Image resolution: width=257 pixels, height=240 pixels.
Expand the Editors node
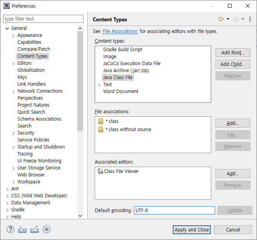coord(14,64)
